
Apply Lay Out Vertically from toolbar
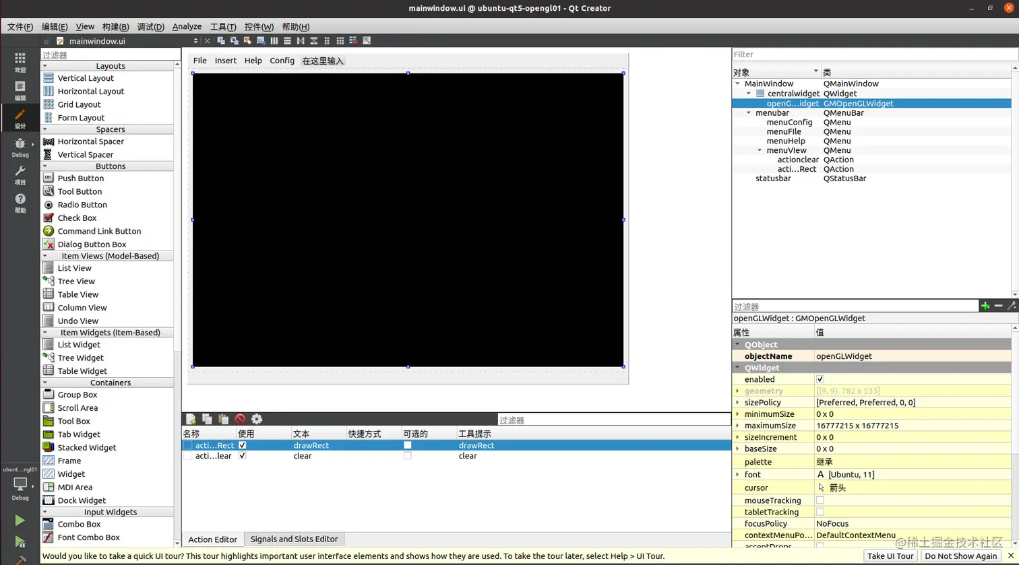pyautogui.click(x=287, y=41)
